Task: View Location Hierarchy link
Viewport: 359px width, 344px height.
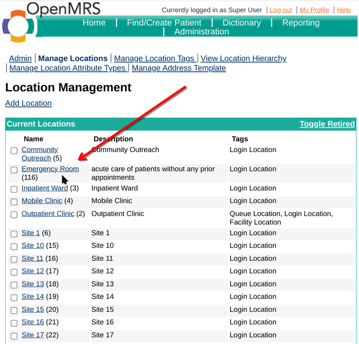Action: (x=243, y=58)
